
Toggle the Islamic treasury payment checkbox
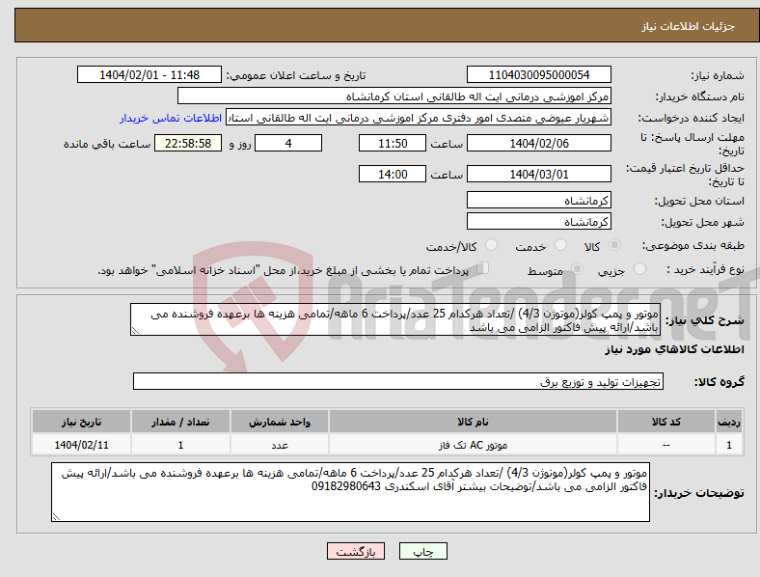click(x=483, y=268)
